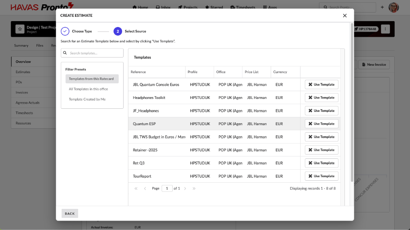Image resolution: width=410 pixels, height=230 pixels.
Task: Select the Templates from this Ratecard preset
Action: [x=91, y=79]
